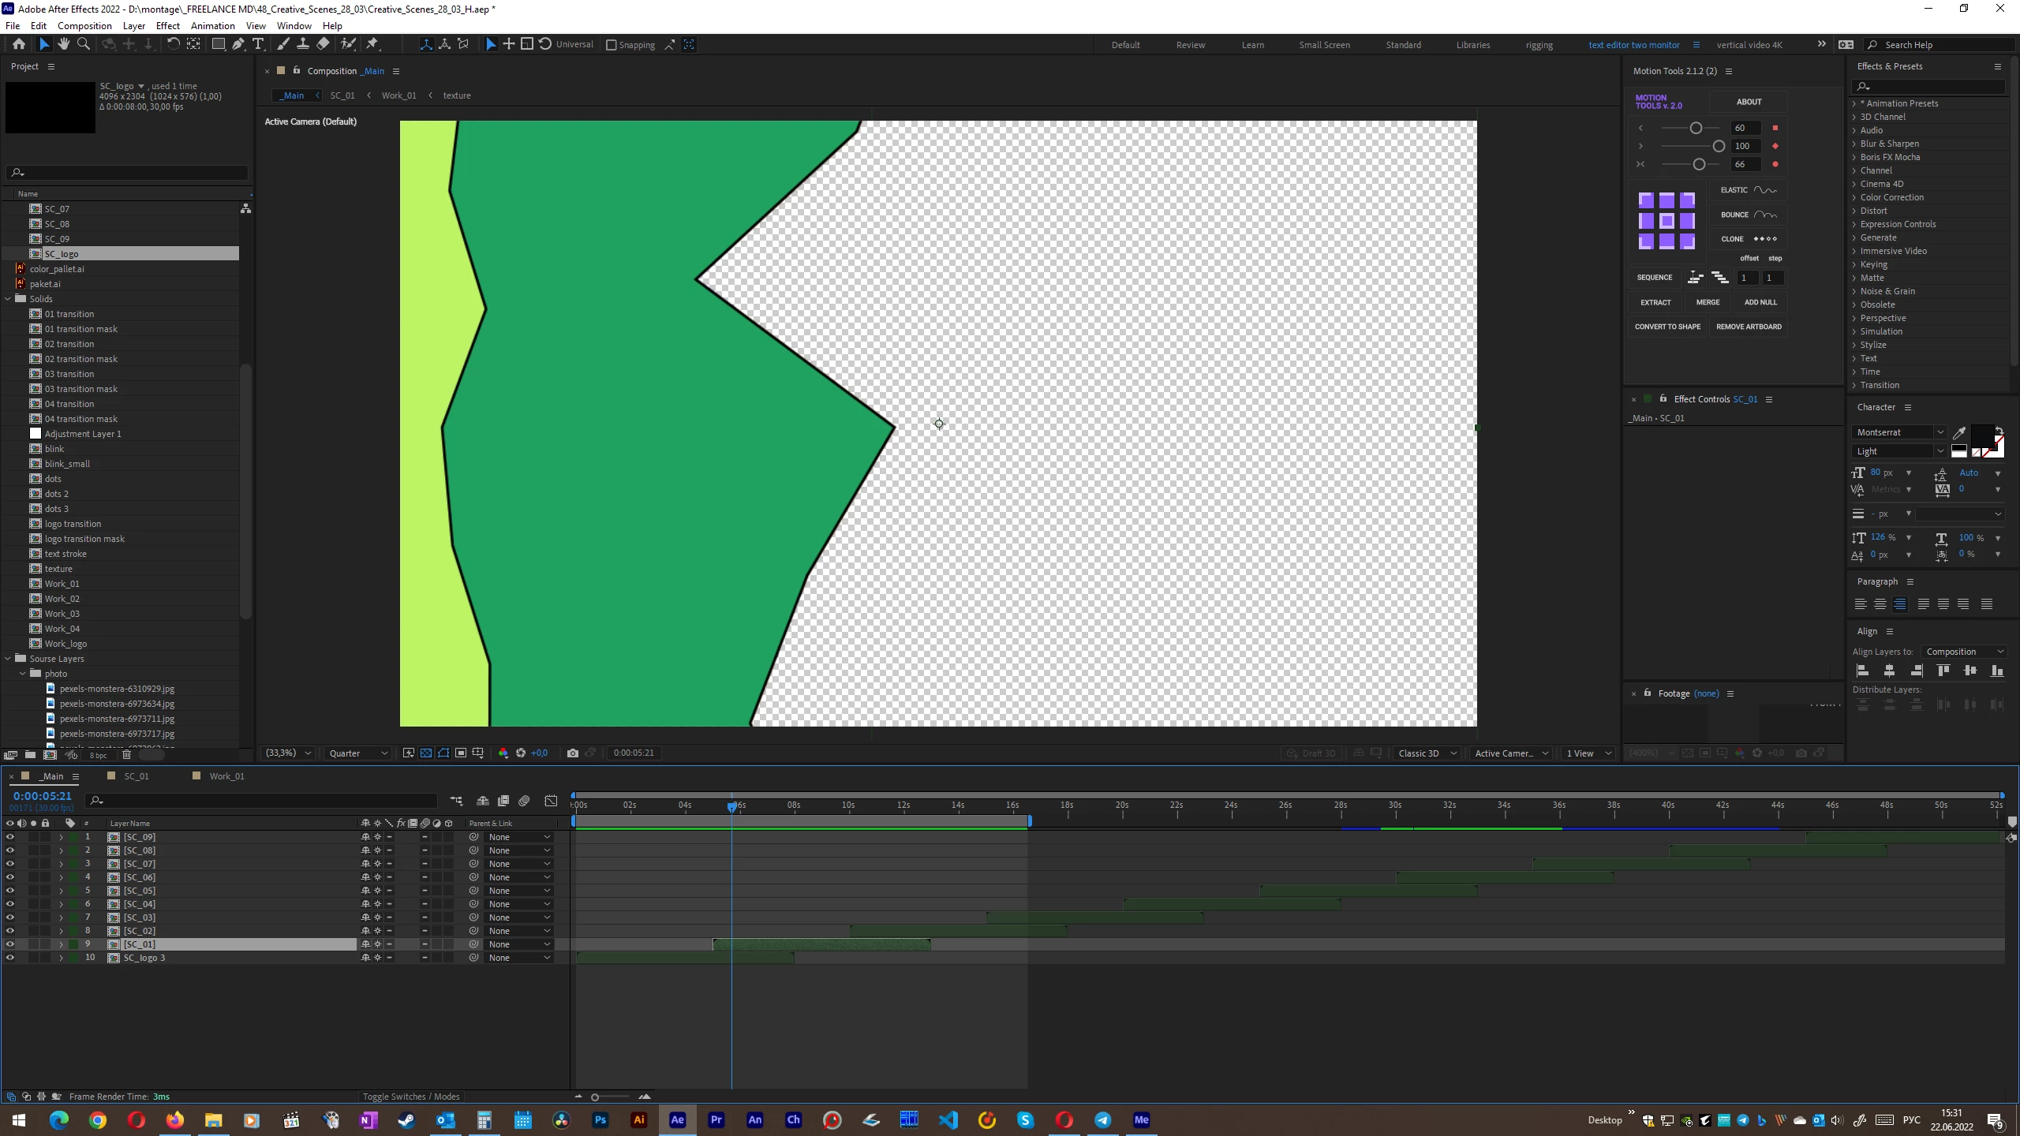Enable the Snapping checkbox

612,45
